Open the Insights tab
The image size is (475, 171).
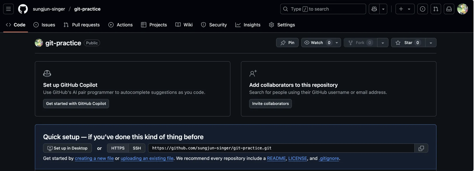pyautogui.click(x=248, y=25)
